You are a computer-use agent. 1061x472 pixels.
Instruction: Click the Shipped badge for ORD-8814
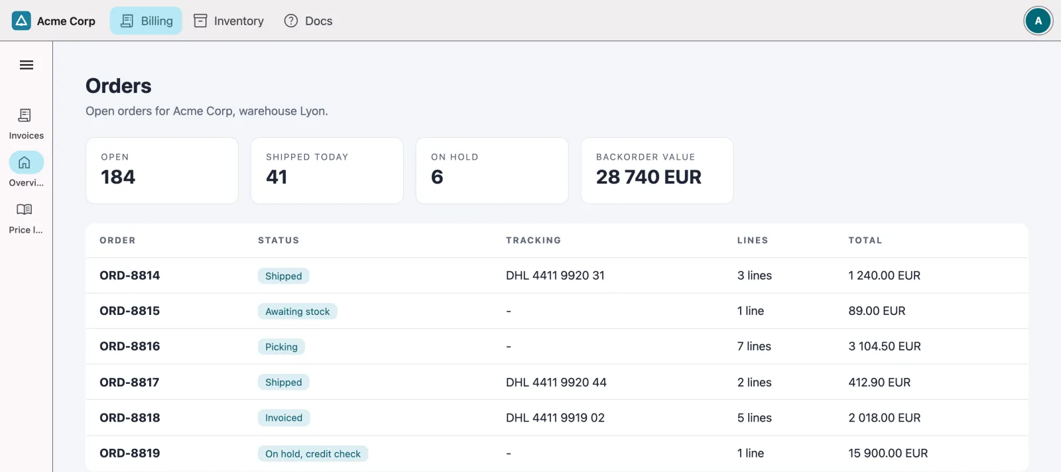(283, 276)
